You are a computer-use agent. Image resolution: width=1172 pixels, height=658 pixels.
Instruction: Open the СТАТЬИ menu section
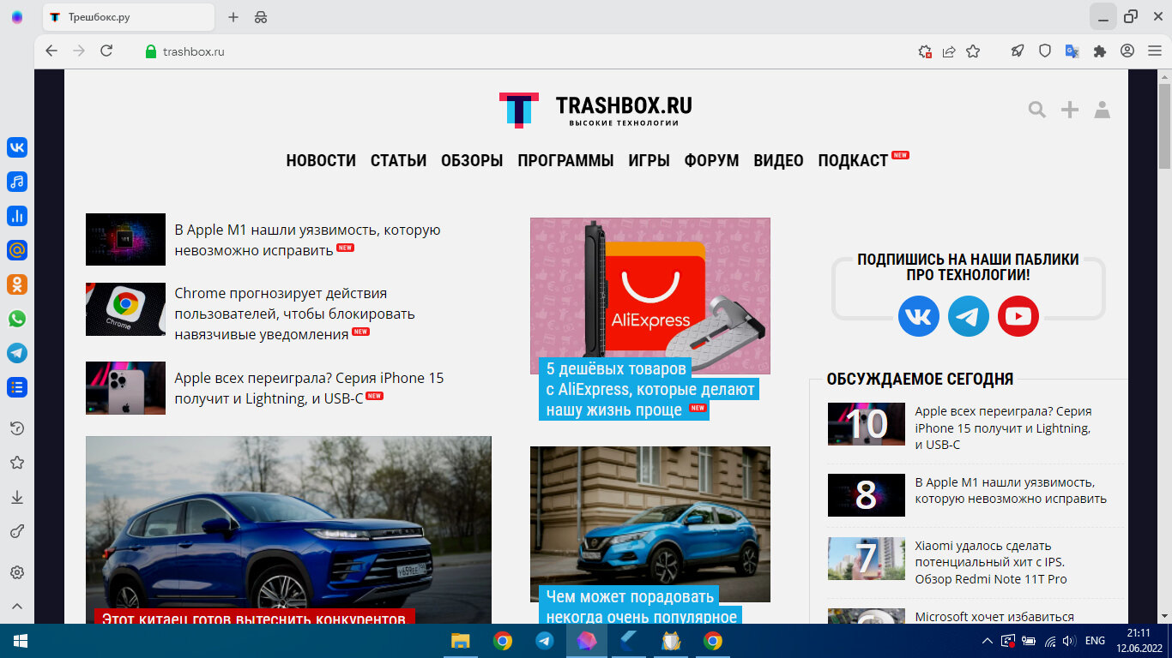[x=398, y=160]
